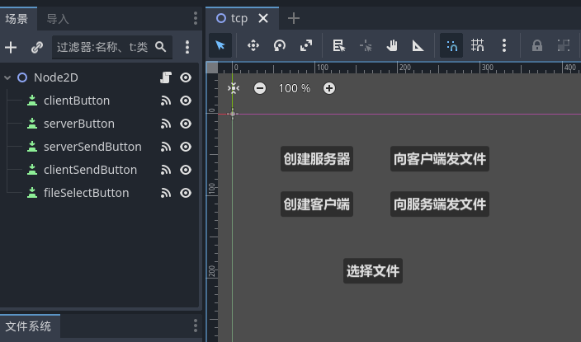This screenshot has height=342, width=581.
Task: Switch to the 导入 tab
Action: [58, 18]
